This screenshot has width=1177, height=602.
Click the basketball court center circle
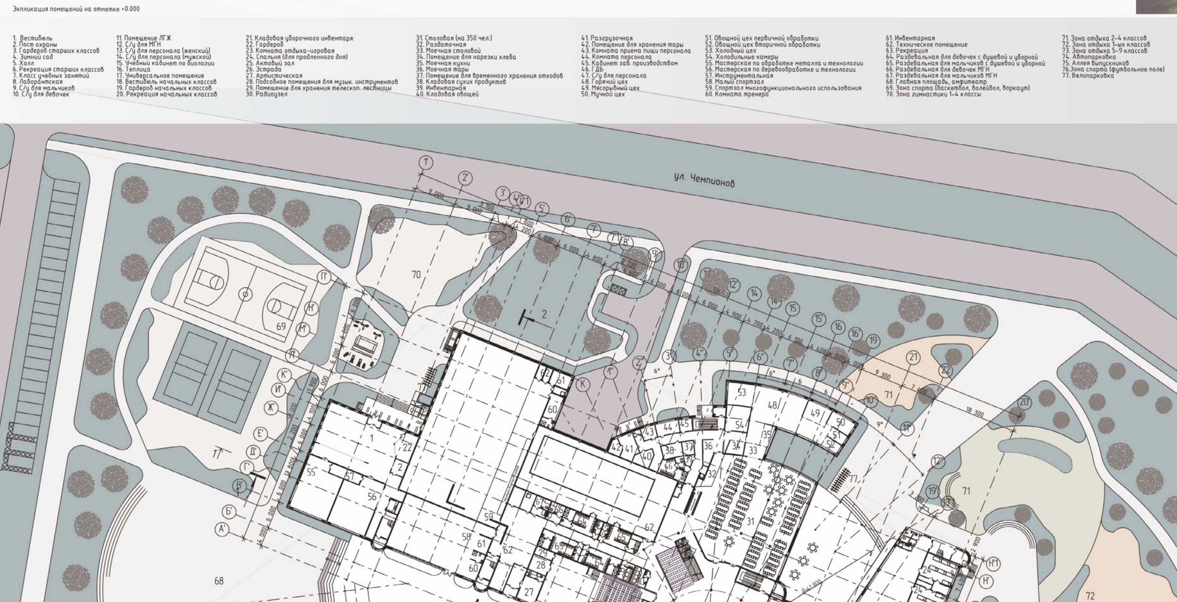pyautogui.click(x=245, y=295)
